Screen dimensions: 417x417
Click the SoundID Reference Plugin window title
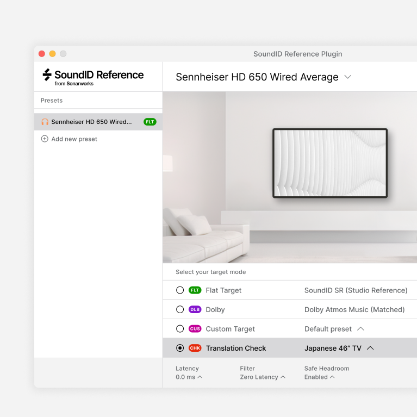(298, 54)
